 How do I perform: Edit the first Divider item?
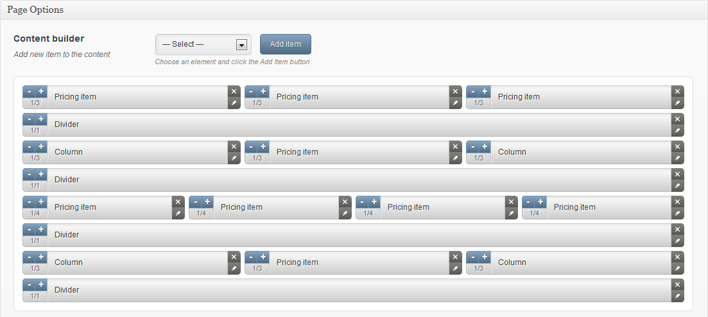[x=677, y=131]
